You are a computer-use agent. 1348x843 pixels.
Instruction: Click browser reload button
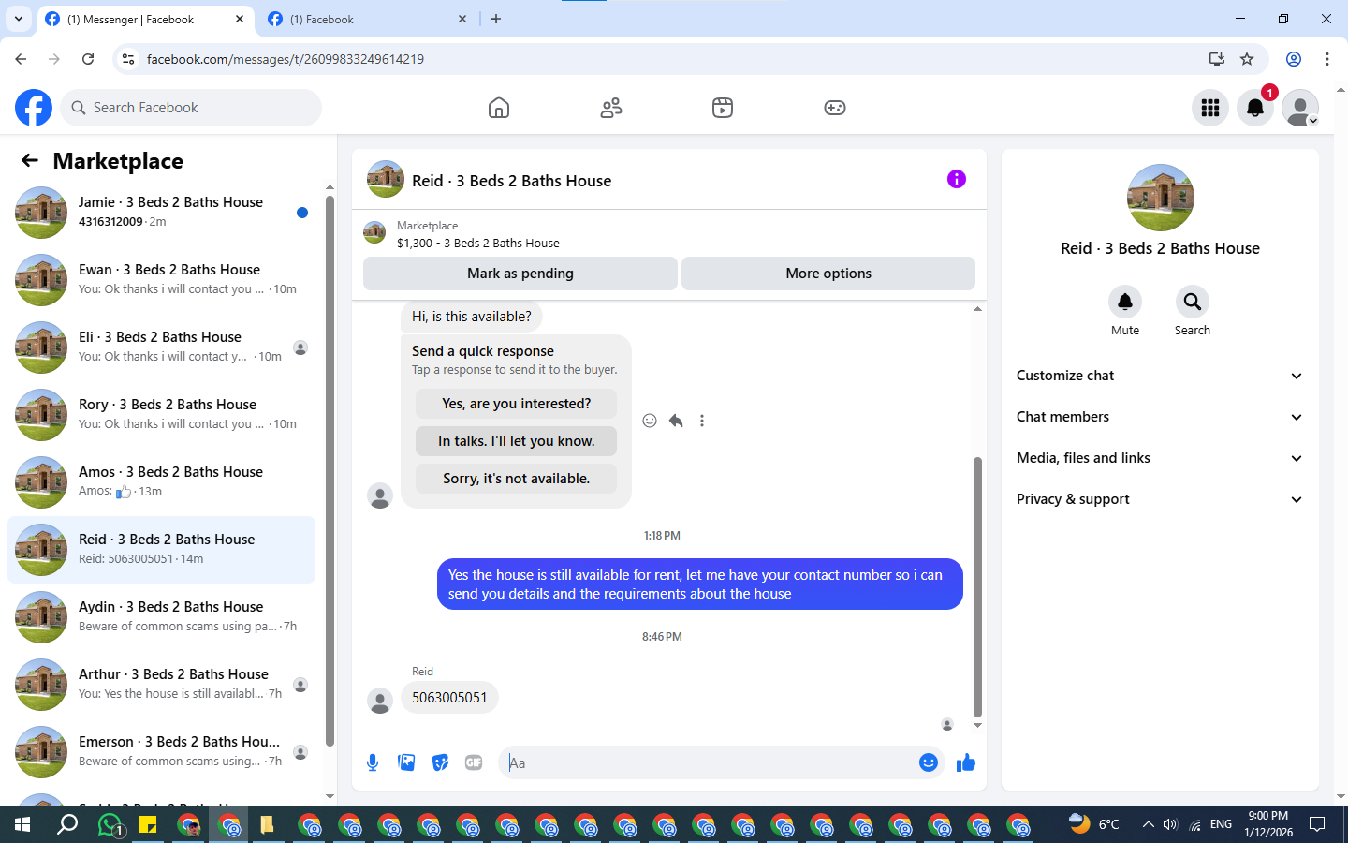coord(88,59)
